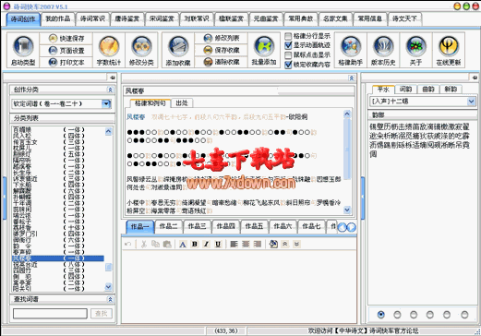The image size is (481, 336).
Task: Toggle the 锁定收藏内容 checkbox
Action: tap(288, 65)
